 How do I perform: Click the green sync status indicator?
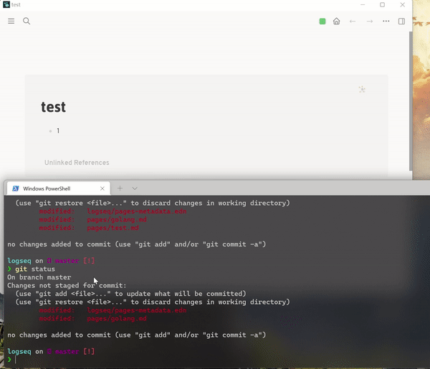point(322,21)
